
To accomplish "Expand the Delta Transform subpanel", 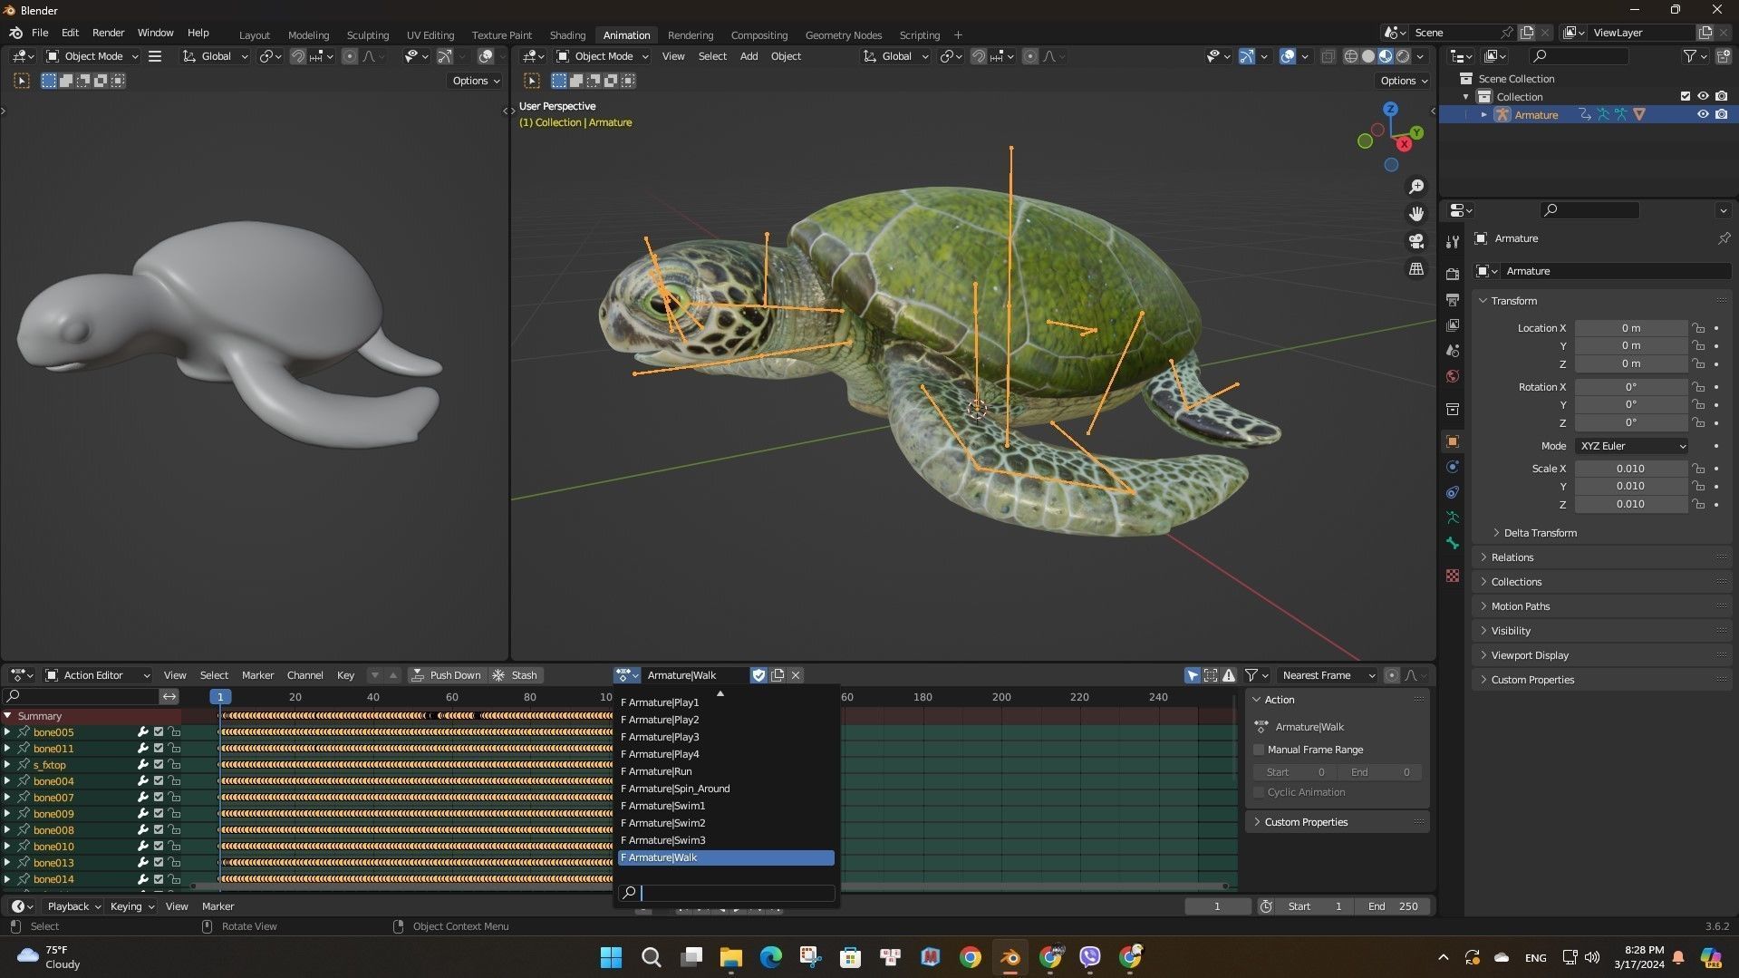I will [x=1540, y=533].
